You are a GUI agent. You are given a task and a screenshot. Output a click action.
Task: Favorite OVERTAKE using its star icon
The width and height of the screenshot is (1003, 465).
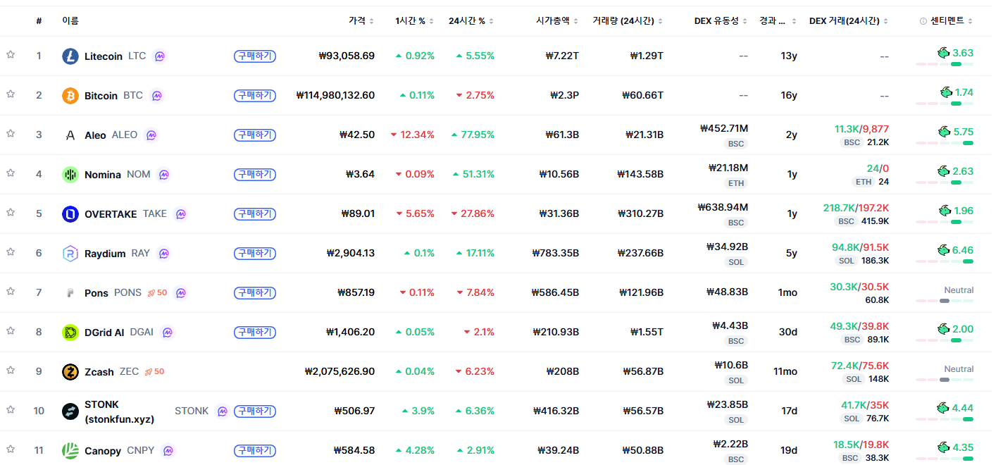[11, 213]
